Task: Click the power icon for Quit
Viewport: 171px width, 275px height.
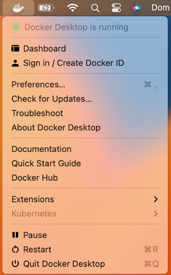Action: (x=15, y=264)
